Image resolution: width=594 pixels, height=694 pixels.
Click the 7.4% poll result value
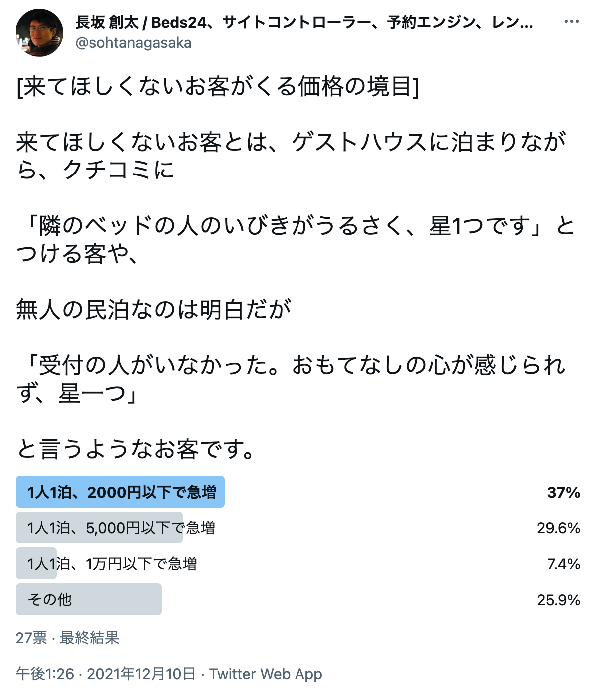pos(563,564)
